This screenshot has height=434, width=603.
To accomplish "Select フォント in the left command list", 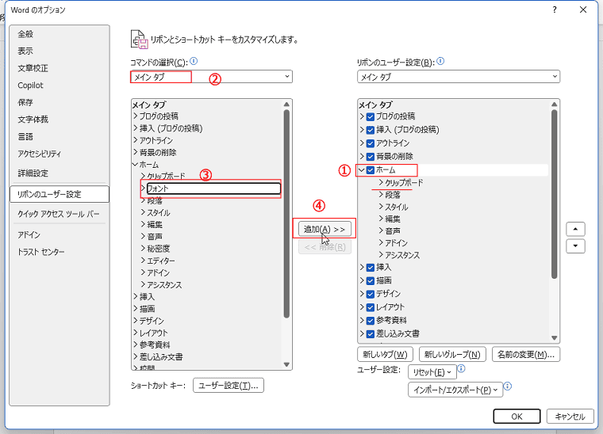I will tap(211, 188).
